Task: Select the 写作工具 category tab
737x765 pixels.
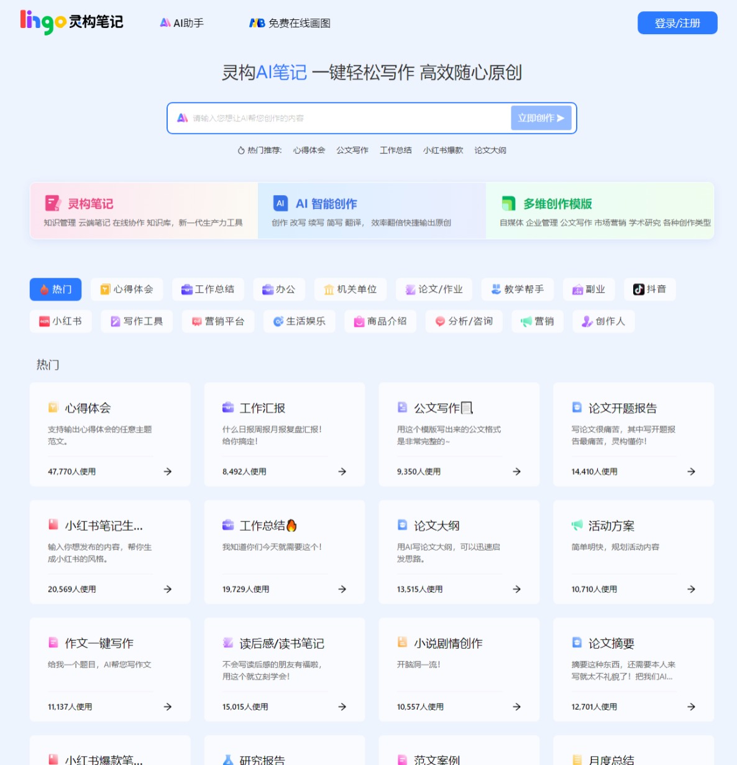Action: point(137,321)
